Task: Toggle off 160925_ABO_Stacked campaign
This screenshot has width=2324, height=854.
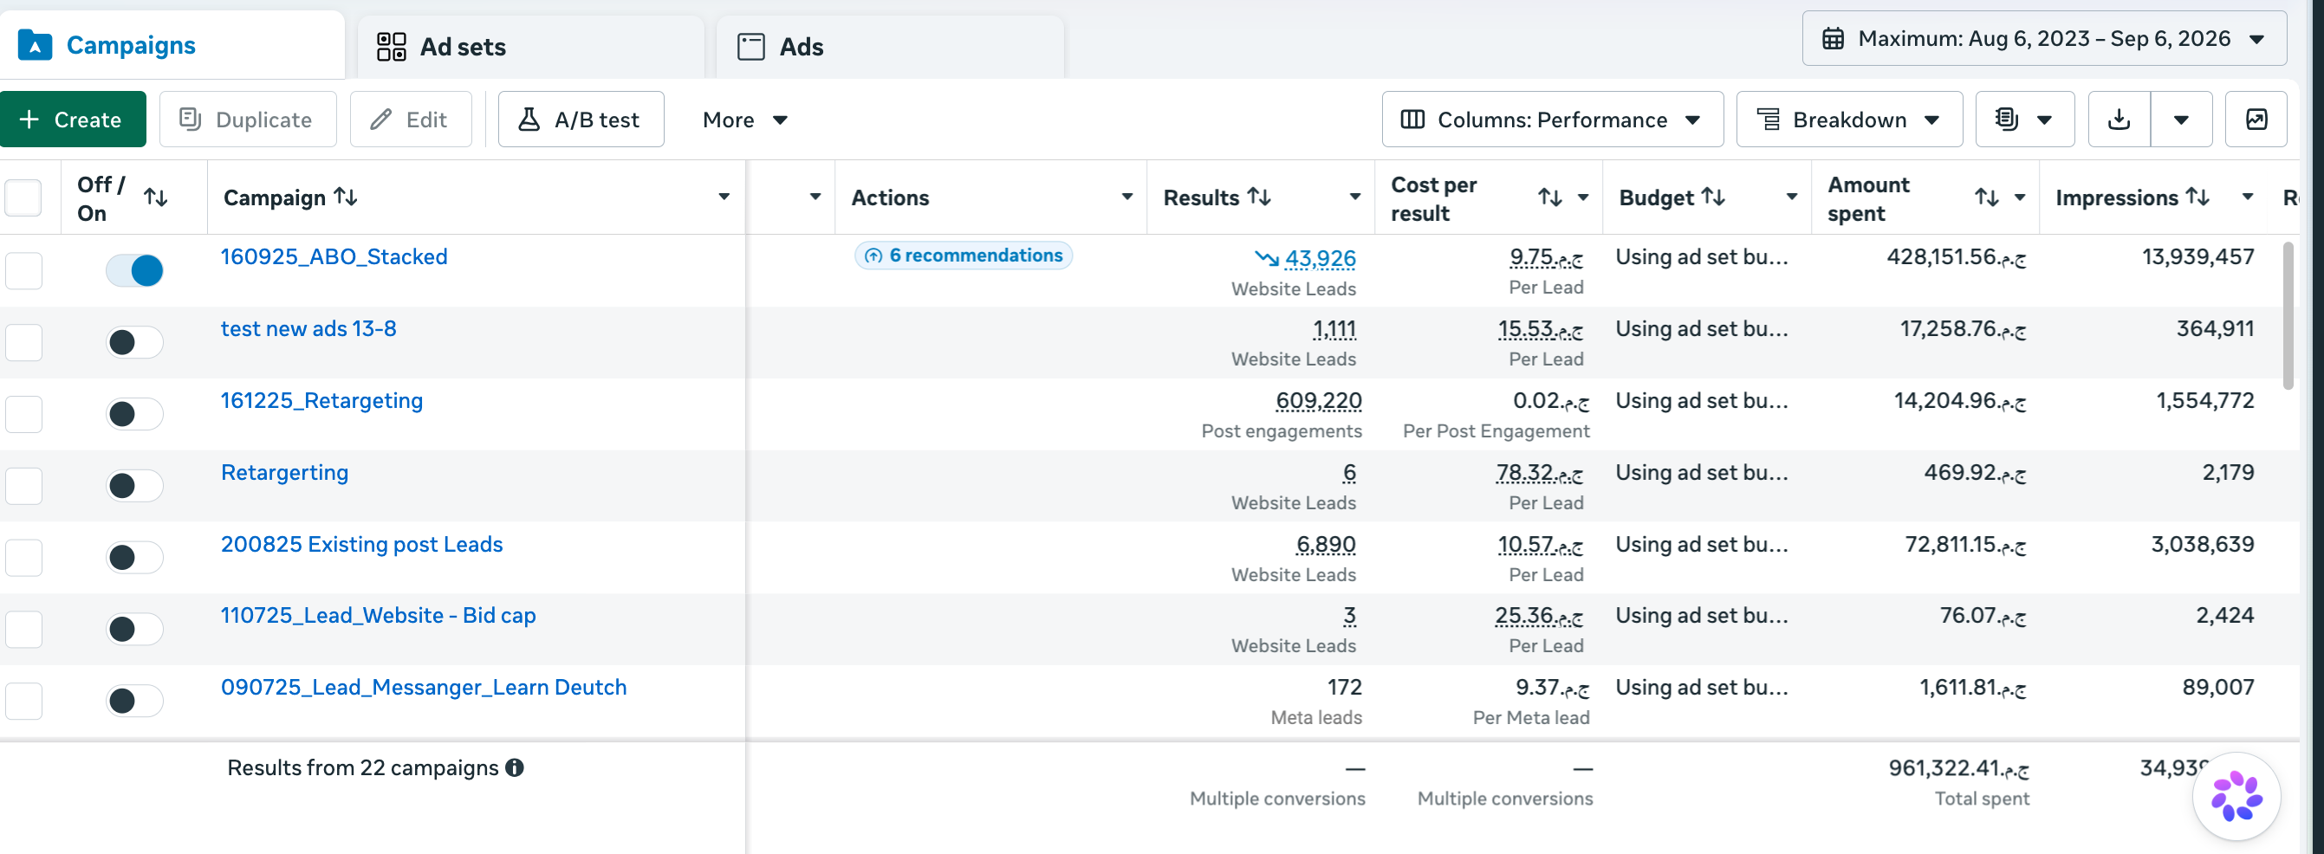Action: 134,269
